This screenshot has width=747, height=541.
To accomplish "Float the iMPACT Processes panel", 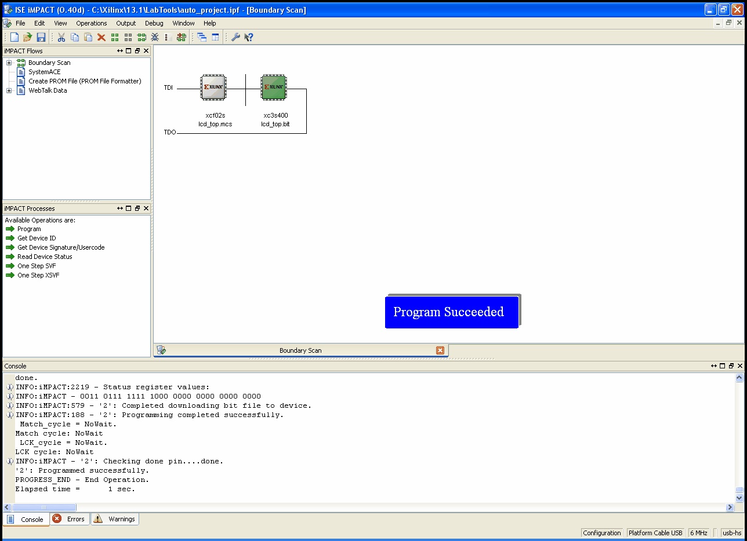I will pos(137,209).
